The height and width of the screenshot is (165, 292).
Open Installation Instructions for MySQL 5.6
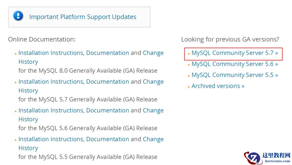(51, 111)
